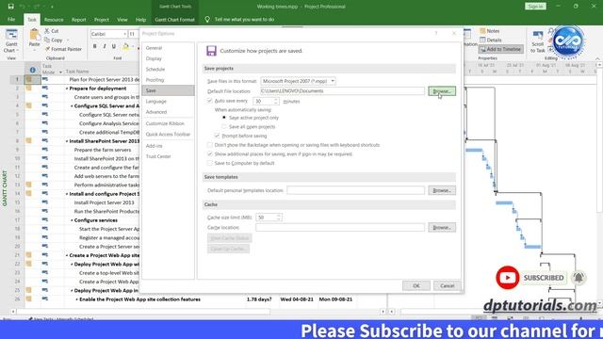Viewport: 603px width, 339px height.
Task: Adjust the Cache size limit spinner
Action: tap(279, 218)
